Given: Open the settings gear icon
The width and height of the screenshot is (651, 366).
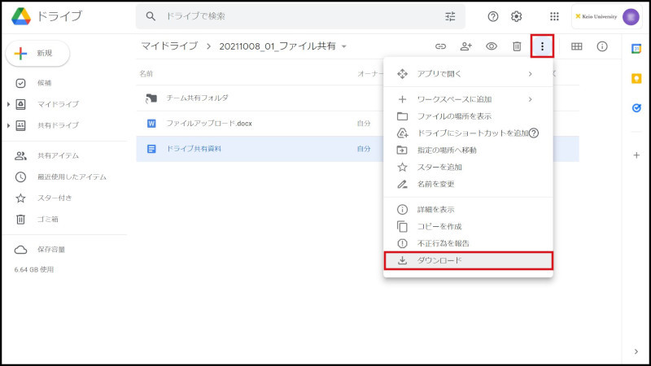Looking at the screenshot, I should point(516,16).
